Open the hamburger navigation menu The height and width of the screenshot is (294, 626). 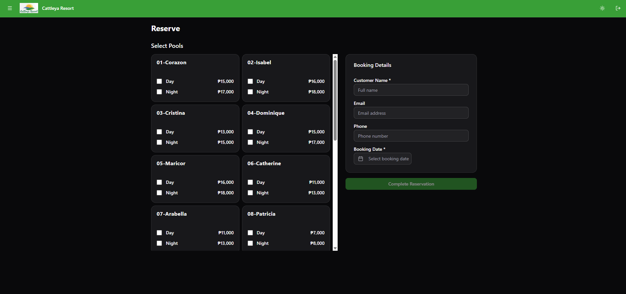pos(10,8)
